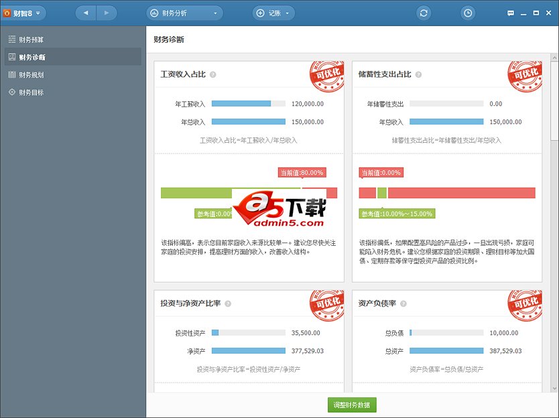Click the 当前值 80.00% indicator label

click(302, 173)
